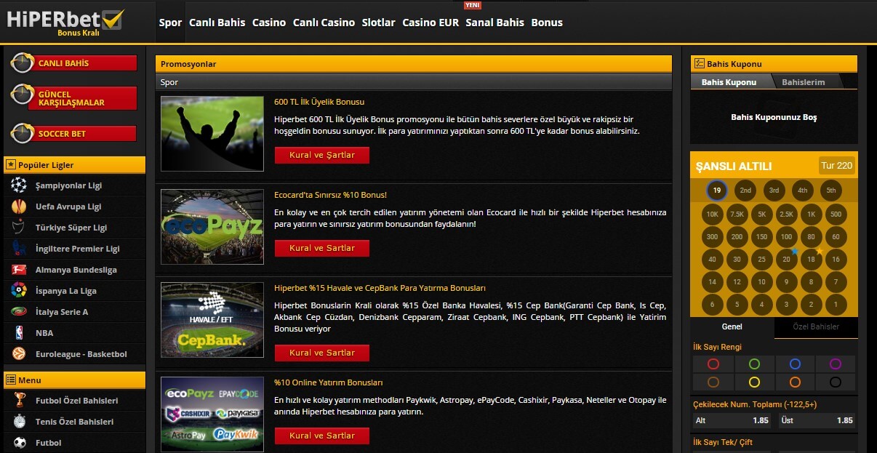Viewport: 877px width, 453px height.
Task: Click the coupon icon in Bahis Kuponu header
Action: [x=700, y=64]
